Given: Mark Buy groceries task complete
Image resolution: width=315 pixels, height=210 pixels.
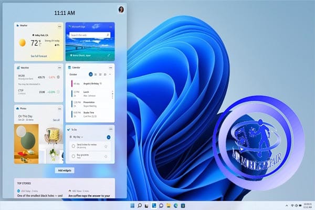Looking at the screenshot, I should tap(73, 156).
